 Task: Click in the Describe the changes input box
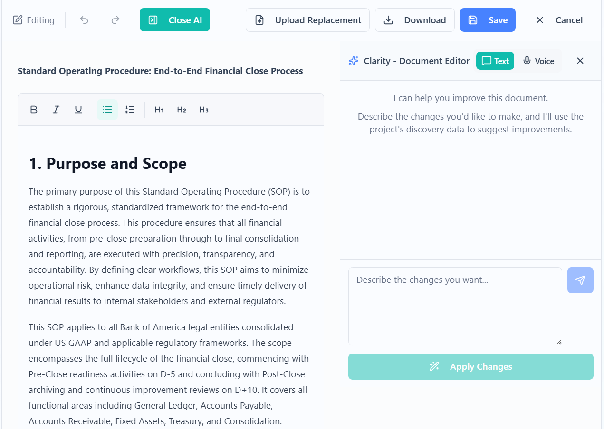[455, 306]
